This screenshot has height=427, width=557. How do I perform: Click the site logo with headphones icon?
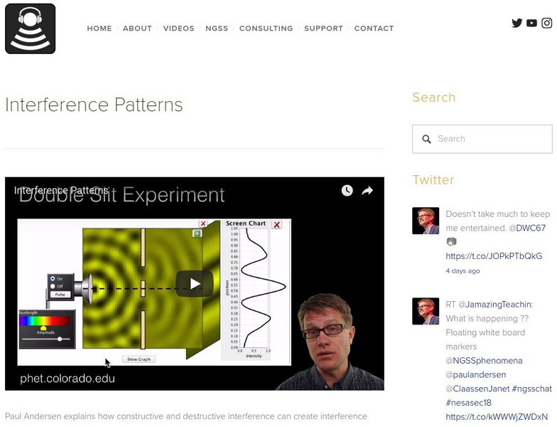(30, 28)
